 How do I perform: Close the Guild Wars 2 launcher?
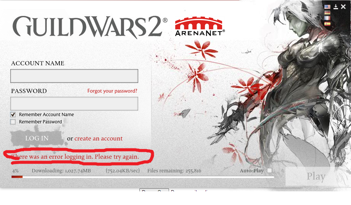(x=343, y=7)
